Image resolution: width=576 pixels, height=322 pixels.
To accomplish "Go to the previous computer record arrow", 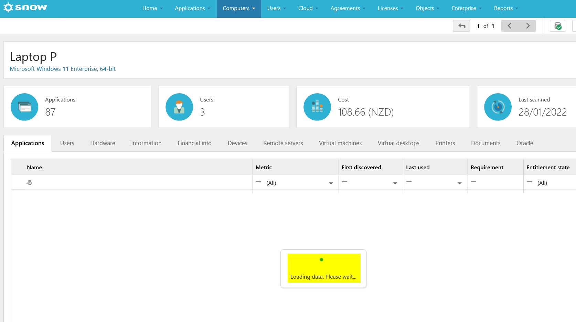I will (x=510, y=26).
